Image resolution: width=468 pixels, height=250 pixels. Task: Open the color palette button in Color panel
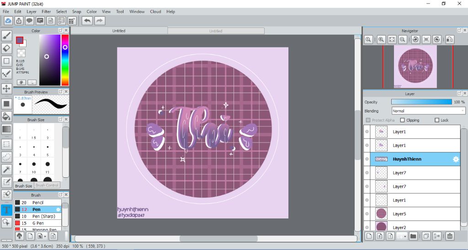(21, 82)
